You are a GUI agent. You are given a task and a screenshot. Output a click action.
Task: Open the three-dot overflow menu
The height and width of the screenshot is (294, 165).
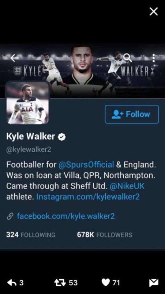[153, 58]
